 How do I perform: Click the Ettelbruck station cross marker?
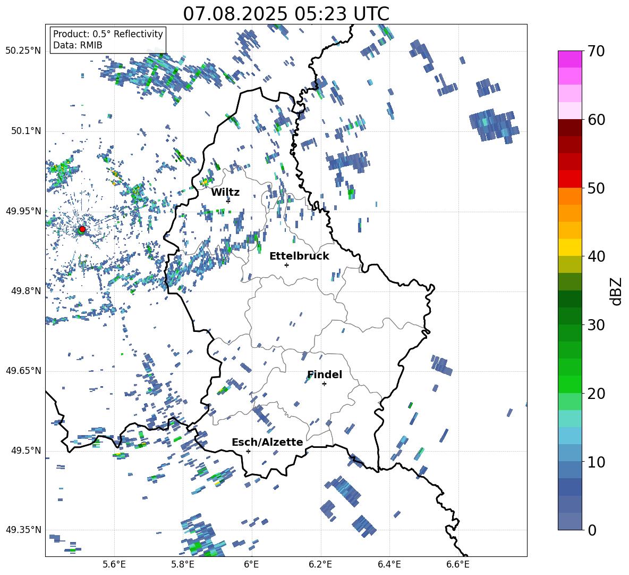(286, 265)
